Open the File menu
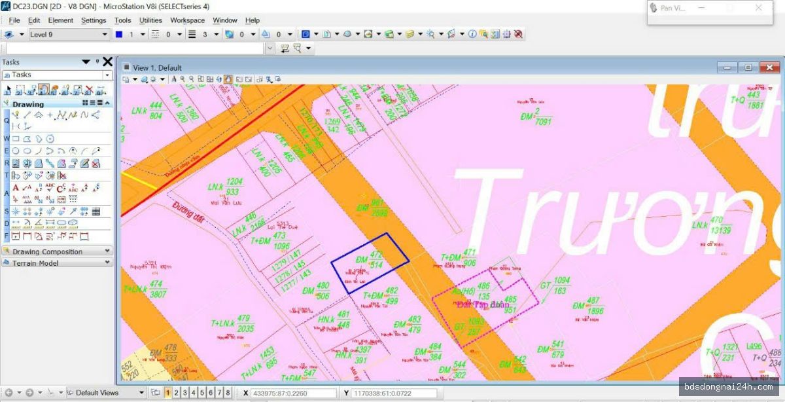The height and width of the screenshot is (402, 785). click(x=14, y=20)
